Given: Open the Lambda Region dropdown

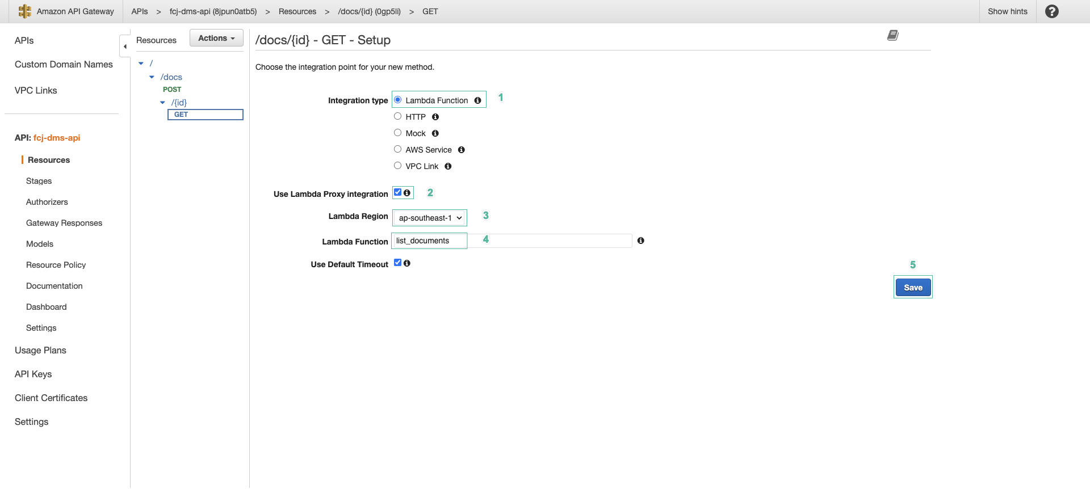Looking at the screenshot, I should coord(430,218).
